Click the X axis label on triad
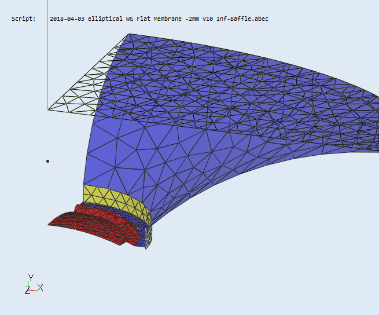Image resolution: width=379 pixels, height=315 pixels. point(41,288)
